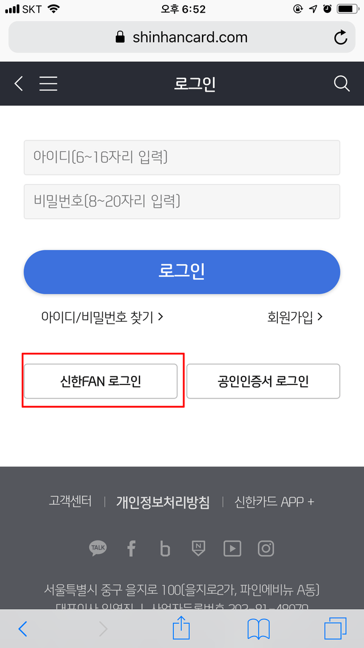Open Safari share sheet icon
364x648 pixels.
pyautogui.click(x=181, y=629)
